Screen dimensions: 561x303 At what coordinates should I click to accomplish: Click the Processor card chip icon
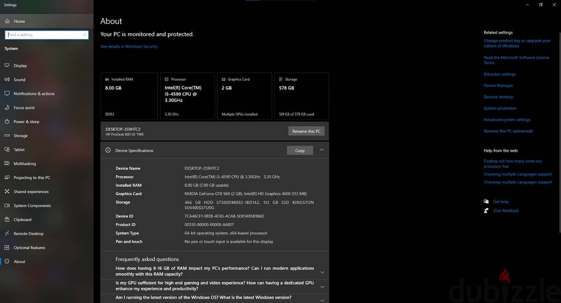166,79
